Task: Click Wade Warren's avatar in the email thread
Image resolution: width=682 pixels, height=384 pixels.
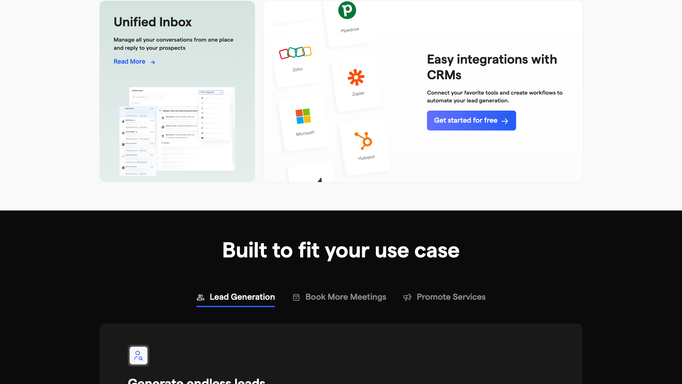Action: tap(163, 118)
